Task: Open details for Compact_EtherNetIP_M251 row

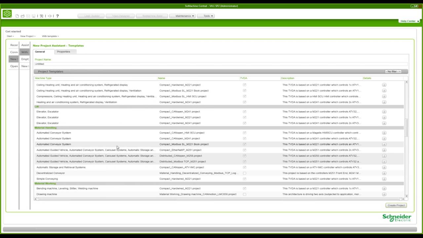Action: [x=384, y=150]
